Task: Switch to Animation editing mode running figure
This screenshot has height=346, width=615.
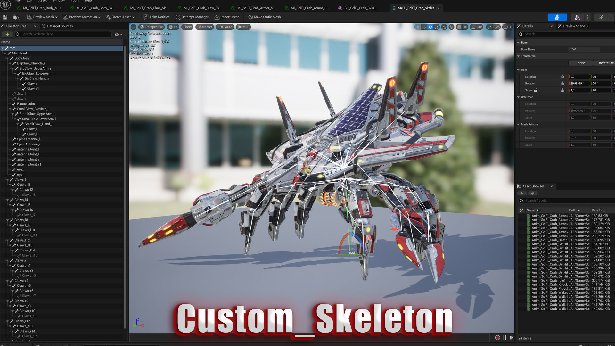Action: click(601, 17)
